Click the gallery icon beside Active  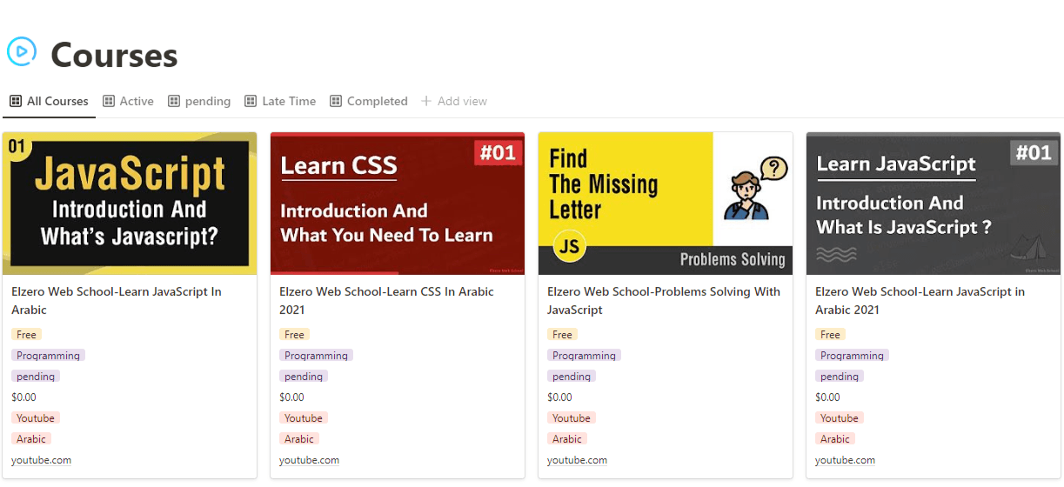click(109, 101)
